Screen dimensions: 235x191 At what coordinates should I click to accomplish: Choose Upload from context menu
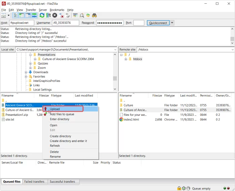63,109
